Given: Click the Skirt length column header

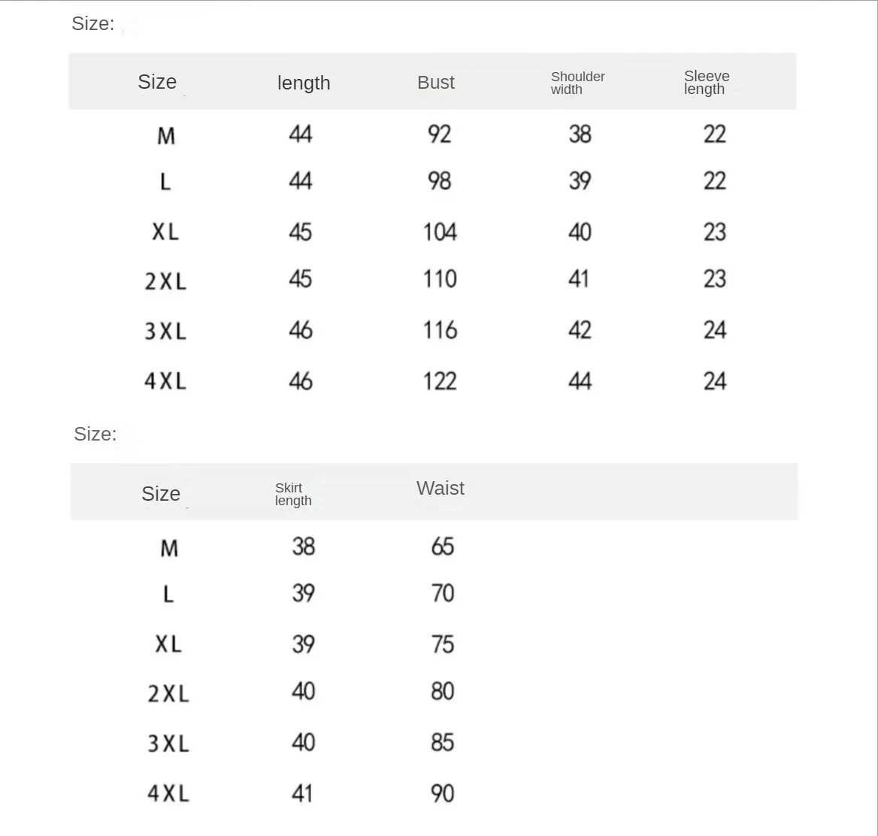Looking at the screenshot, I should coord(293,494).
